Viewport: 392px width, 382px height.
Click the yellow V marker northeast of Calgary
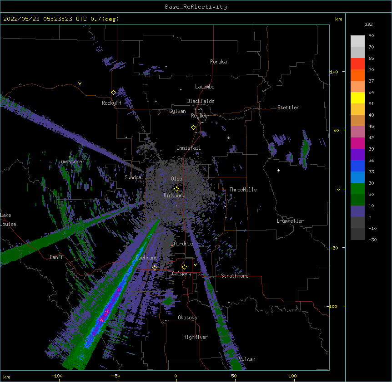click(x=195, y=265)
